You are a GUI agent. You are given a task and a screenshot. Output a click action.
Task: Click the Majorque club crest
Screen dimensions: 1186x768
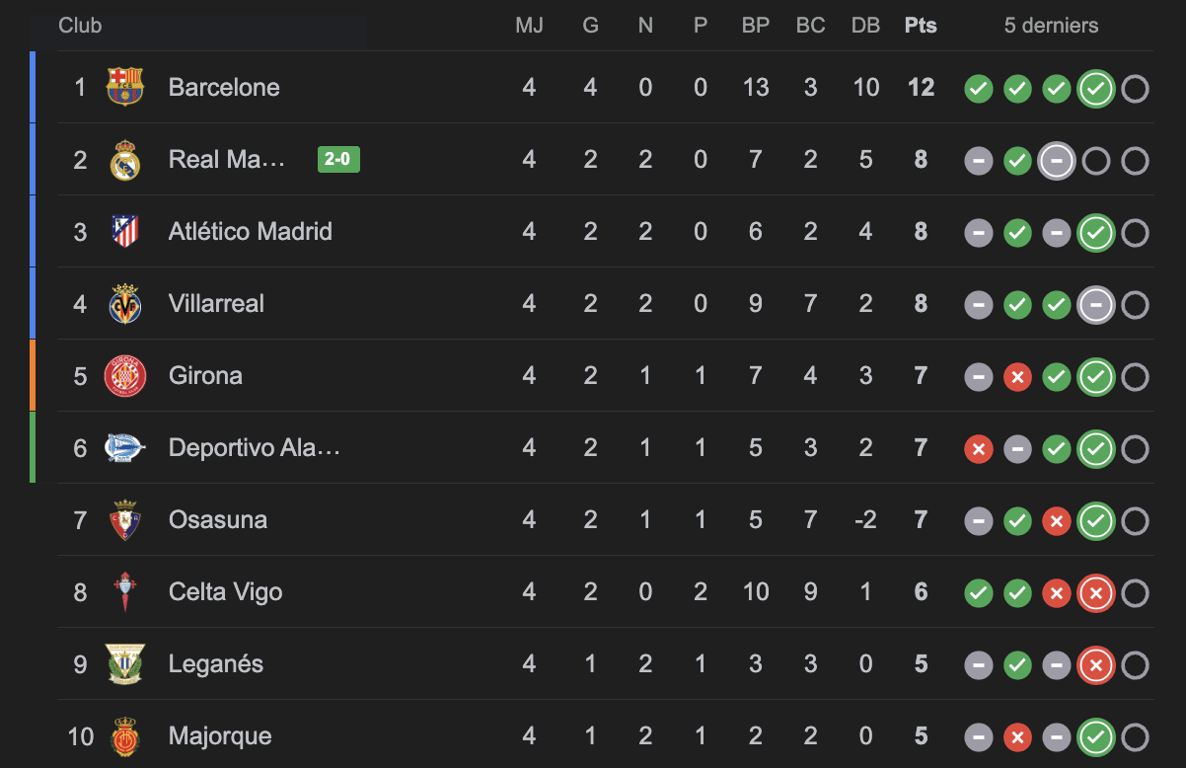(x=125, y=735)
